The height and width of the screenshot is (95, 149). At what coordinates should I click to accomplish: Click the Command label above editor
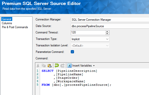pos(42,58)
